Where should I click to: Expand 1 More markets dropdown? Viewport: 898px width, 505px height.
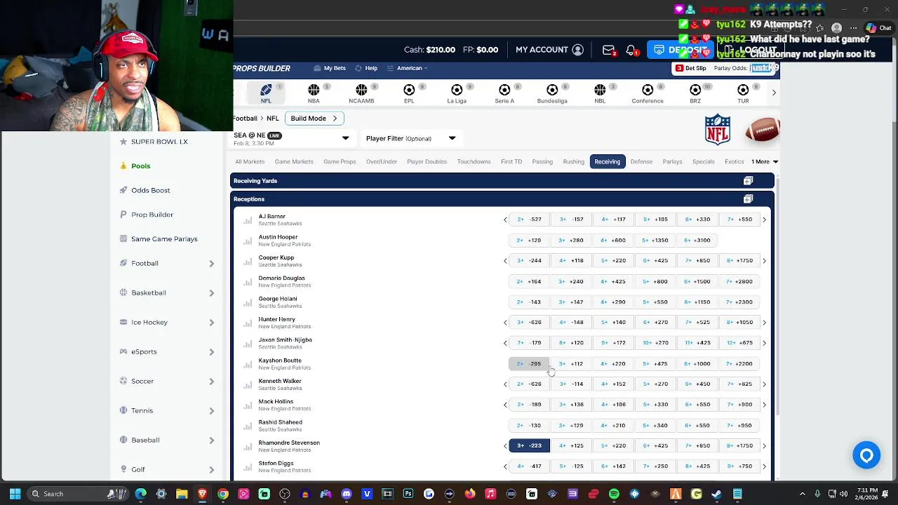[x=764, y=162]
